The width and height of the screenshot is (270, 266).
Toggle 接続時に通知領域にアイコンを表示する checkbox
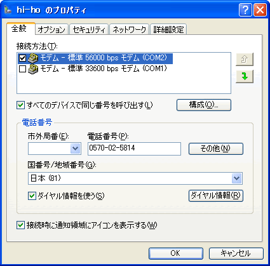[x=20, y=225]
